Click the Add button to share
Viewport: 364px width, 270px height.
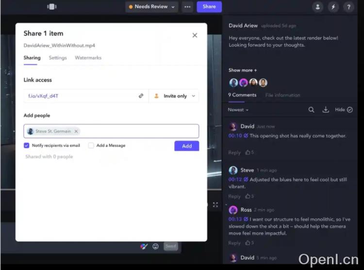tap(187, 146)
